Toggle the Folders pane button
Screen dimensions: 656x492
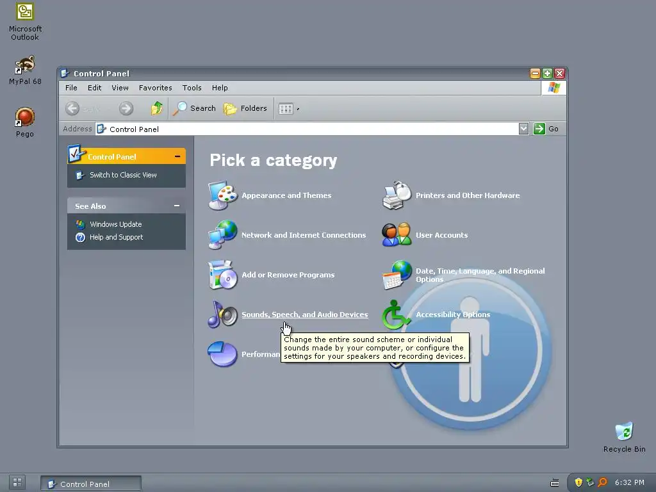(245, 108)
